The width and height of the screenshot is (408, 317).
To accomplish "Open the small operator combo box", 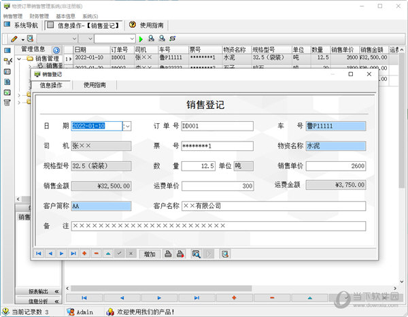I will (x=86, y=39).
